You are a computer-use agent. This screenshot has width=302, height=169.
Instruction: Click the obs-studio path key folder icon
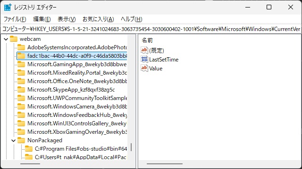tap(29, 149)
